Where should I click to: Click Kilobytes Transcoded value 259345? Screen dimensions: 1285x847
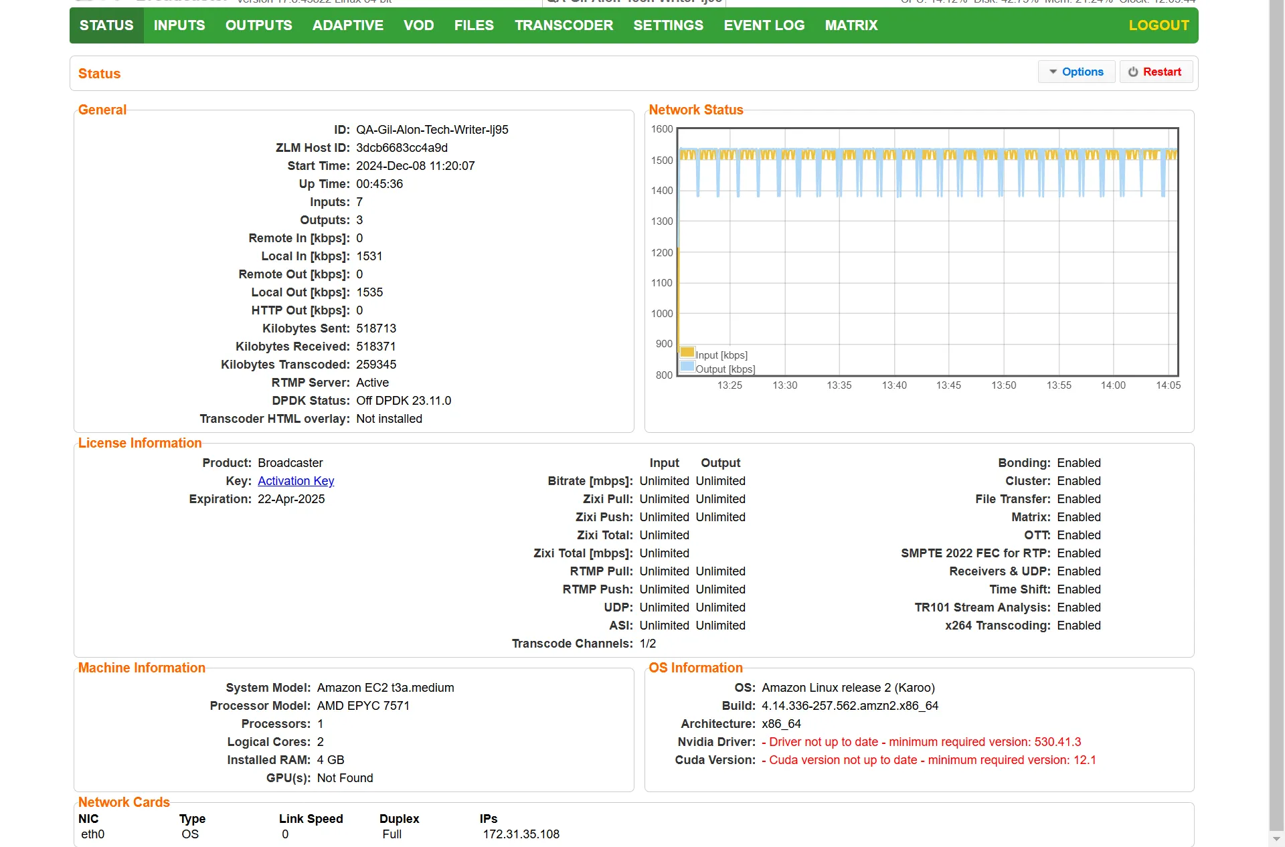376,365
